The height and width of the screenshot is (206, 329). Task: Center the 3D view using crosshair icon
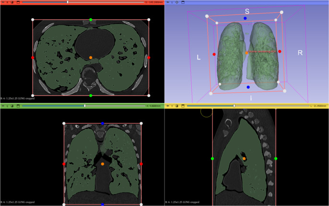click(177, 2)
